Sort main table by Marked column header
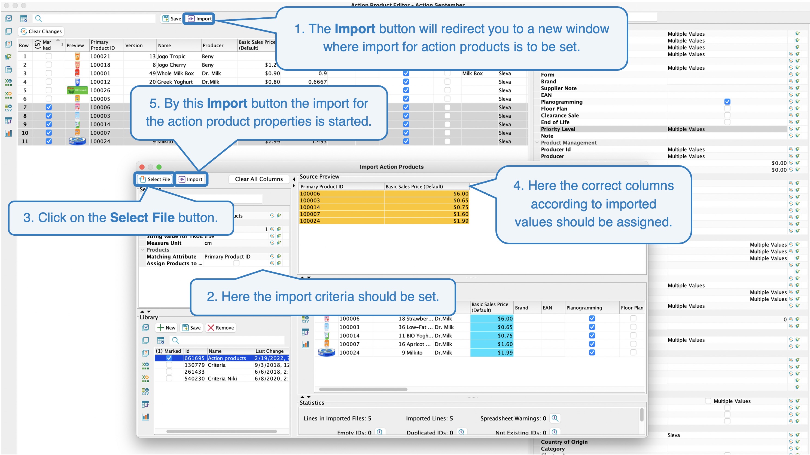Image resolution: width=810 pixels, height=455 pixels. click(x=49, y=45)
